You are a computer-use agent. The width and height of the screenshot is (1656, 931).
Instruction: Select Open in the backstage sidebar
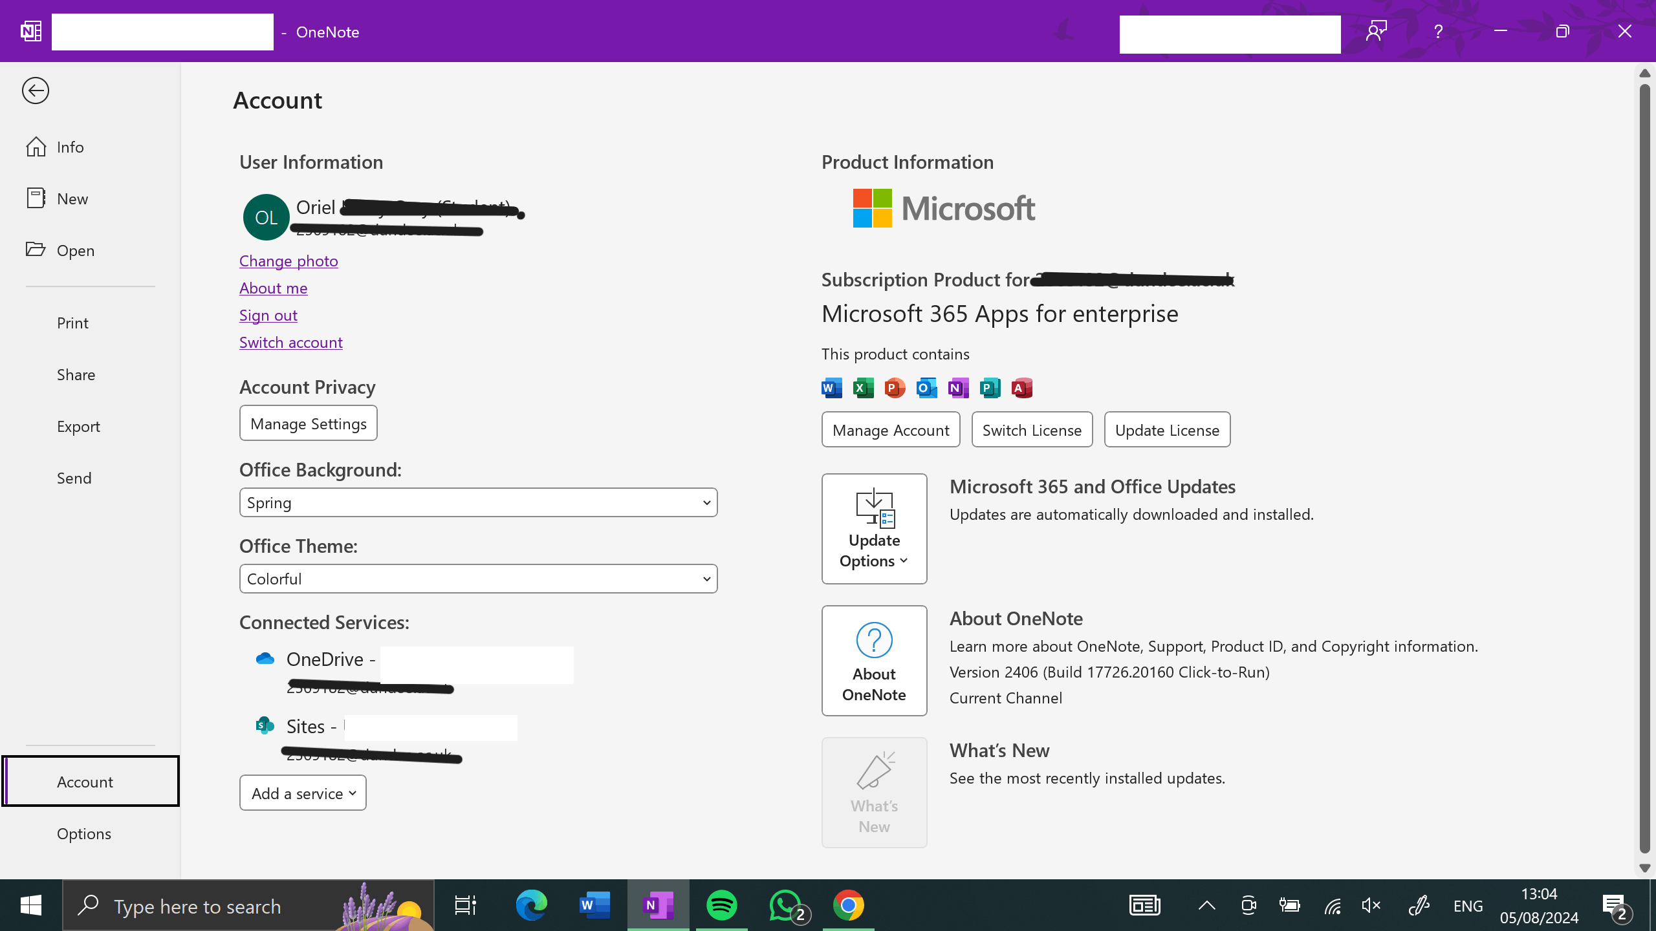coord(90,250)
